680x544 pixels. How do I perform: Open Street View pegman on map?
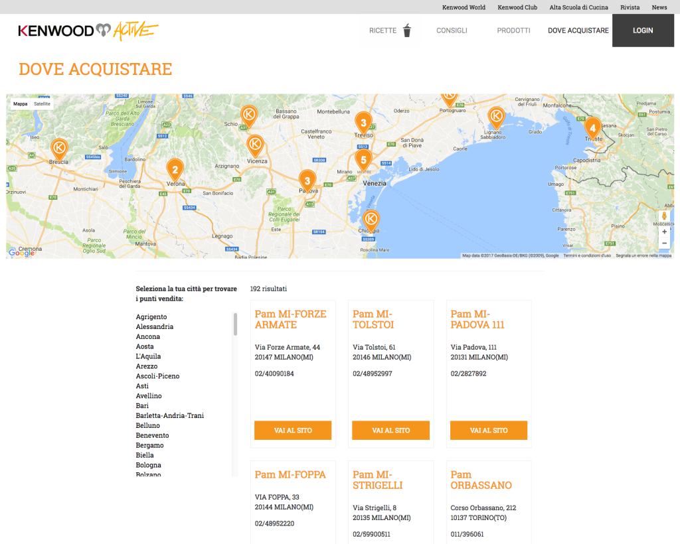click(x=664, y=216)
